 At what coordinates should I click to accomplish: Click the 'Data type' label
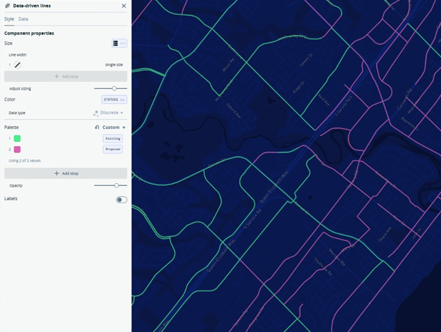tap(17, 113)
